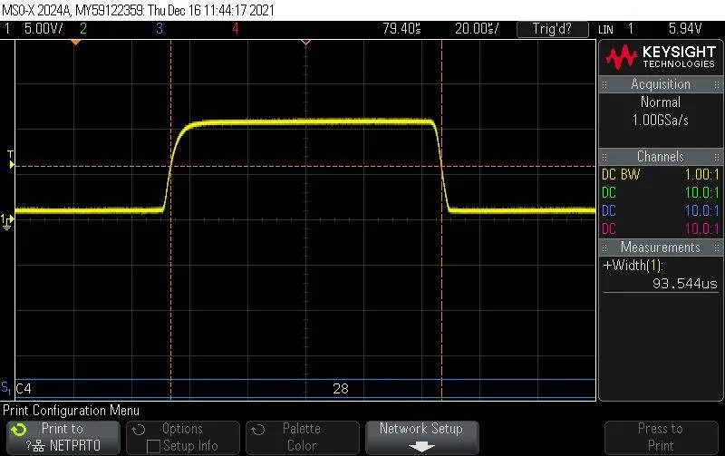Screen dimensions: 725x456
Task: Click the decoded serial value 28
Action: coord(341,389)
